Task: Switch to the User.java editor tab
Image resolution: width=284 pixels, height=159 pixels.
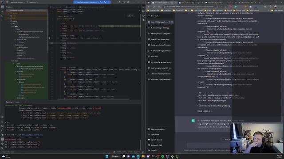Action: coord(71,7)
